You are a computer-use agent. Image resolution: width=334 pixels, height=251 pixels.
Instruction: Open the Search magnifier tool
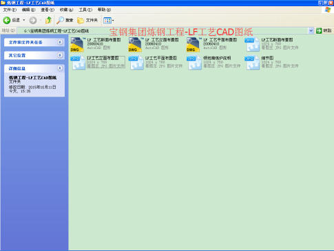point(65,20)
